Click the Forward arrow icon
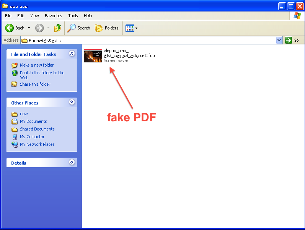This screenshot has height=230, width=305. (x=39, y=28)
